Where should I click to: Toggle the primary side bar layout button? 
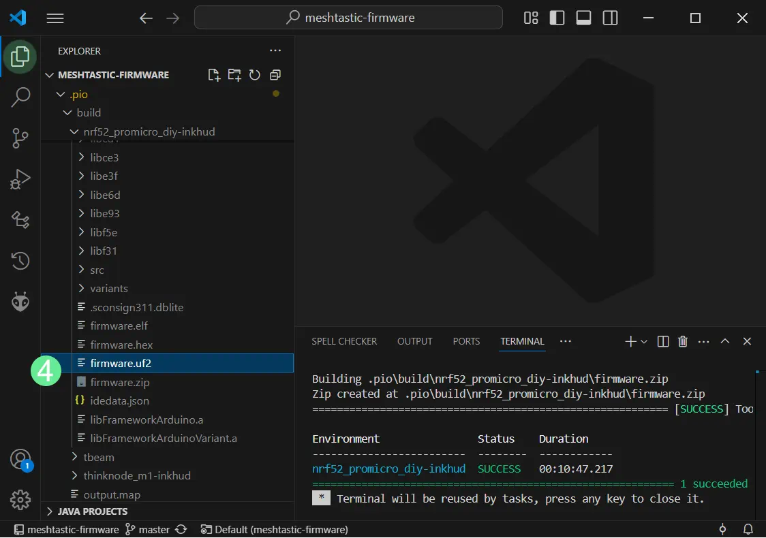[x=557, y=18]
